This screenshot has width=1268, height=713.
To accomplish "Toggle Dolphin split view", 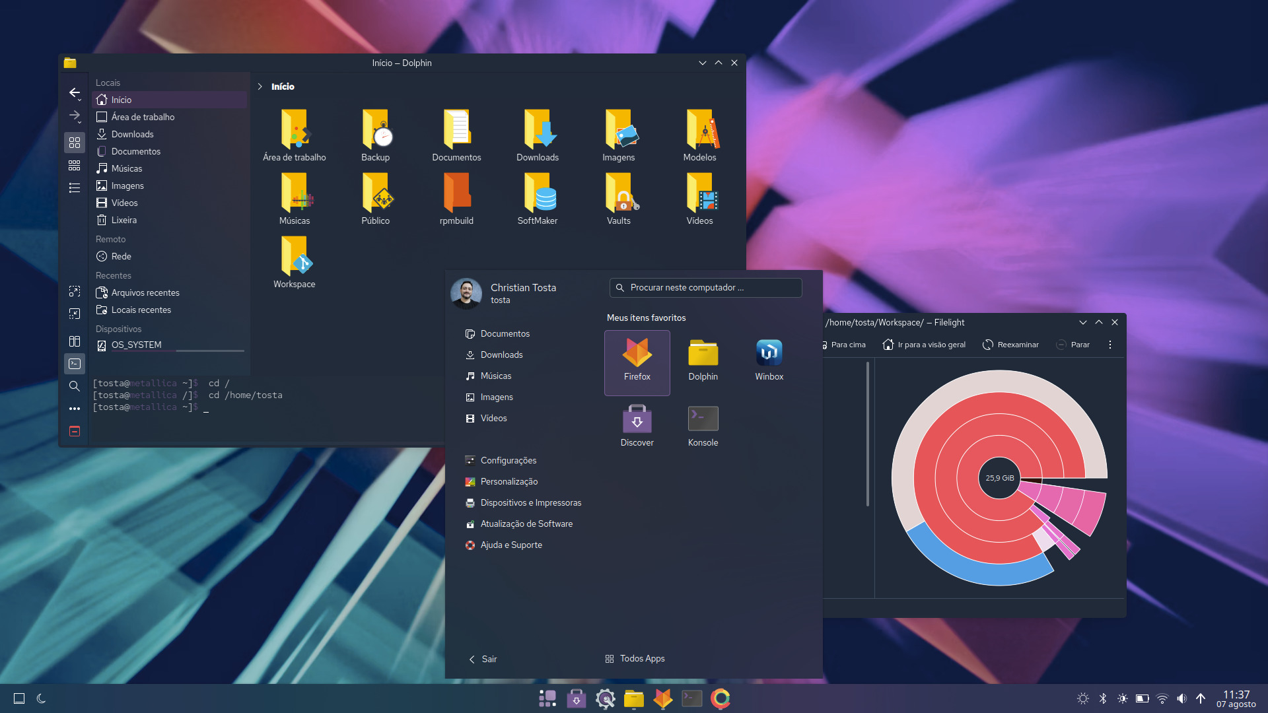I will (75, 341).
